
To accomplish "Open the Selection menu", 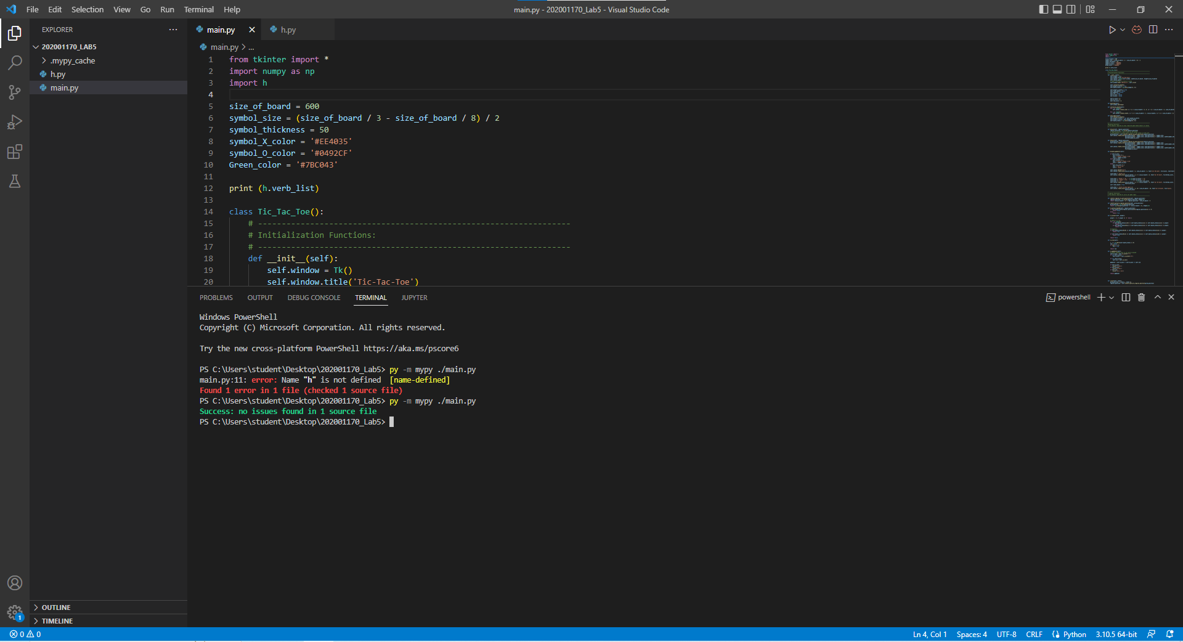I will (x=87, y=9).
